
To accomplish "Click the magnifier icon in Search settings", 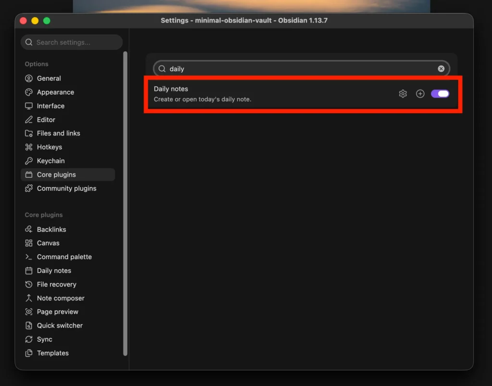I will (29, 42).
